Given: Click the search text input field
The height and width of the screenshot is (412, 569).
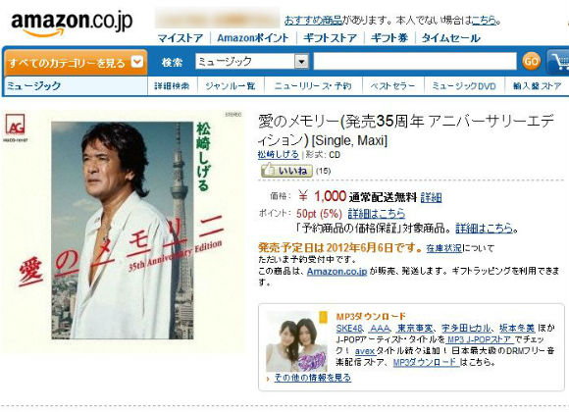Looking at the screenshot, I should (415, 61).
